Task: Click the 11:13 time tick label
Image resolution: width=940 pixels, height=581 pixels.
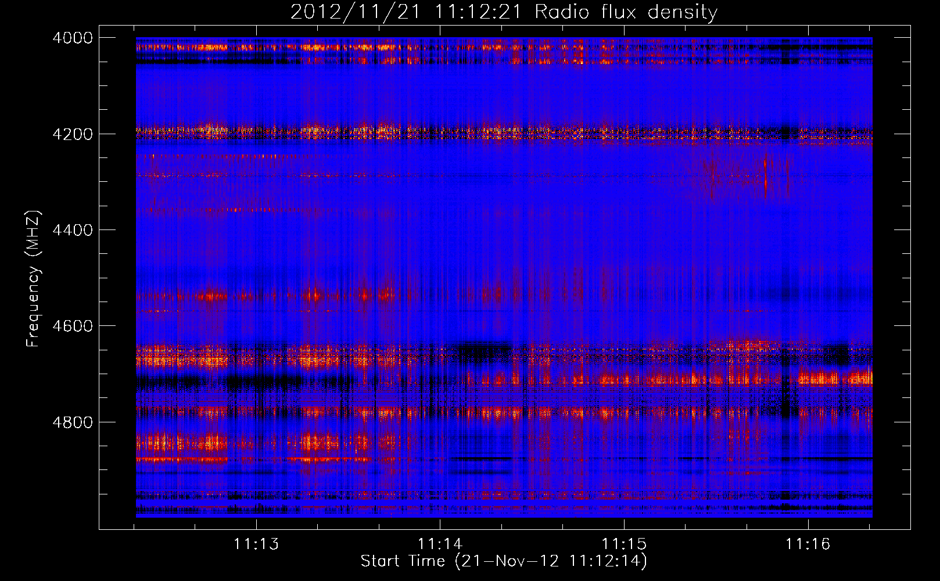Action: [256, 544]
